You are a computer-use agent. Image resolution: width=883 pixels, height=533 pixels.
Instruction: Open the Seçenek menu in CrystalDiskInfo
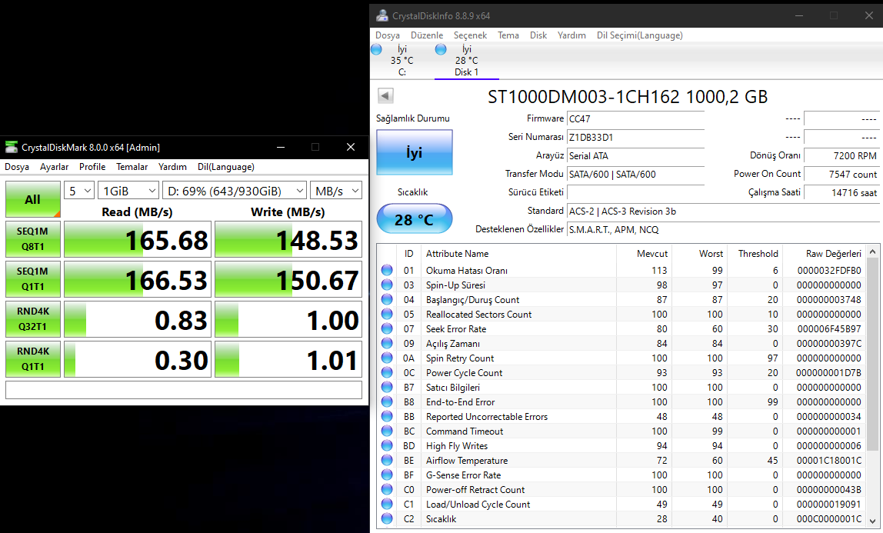[470, 35]
